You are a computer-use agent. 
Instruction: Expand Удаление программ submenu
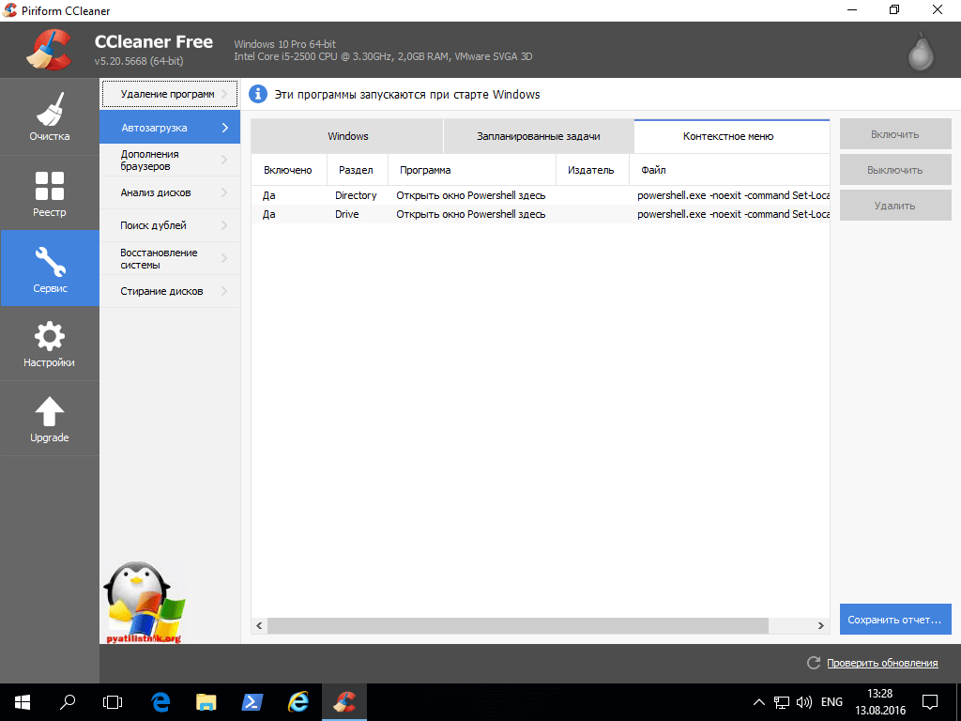[169, 94]
